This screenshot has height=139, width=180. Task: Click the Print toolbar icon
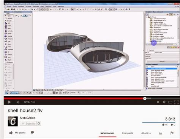14,9
